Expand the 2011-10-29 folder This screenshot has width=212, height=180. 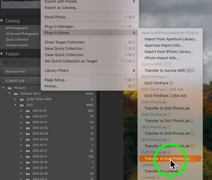click(21, 111)
